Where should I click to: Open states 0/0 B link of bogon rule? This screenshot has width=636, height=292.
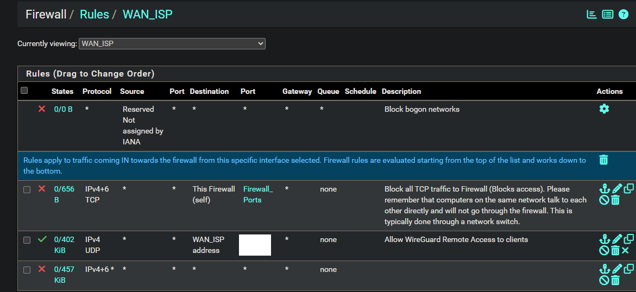point(64,109)
